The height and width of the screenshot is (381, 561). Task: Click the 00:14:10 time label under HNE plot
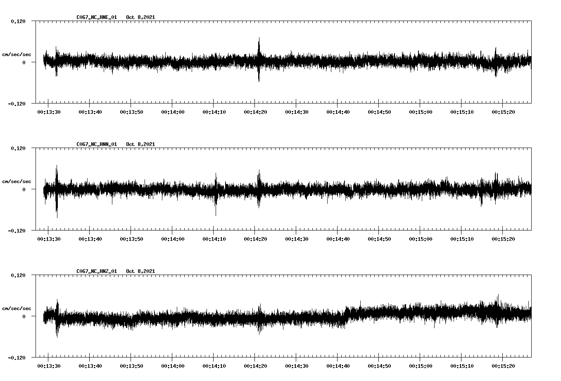[214, 112]
